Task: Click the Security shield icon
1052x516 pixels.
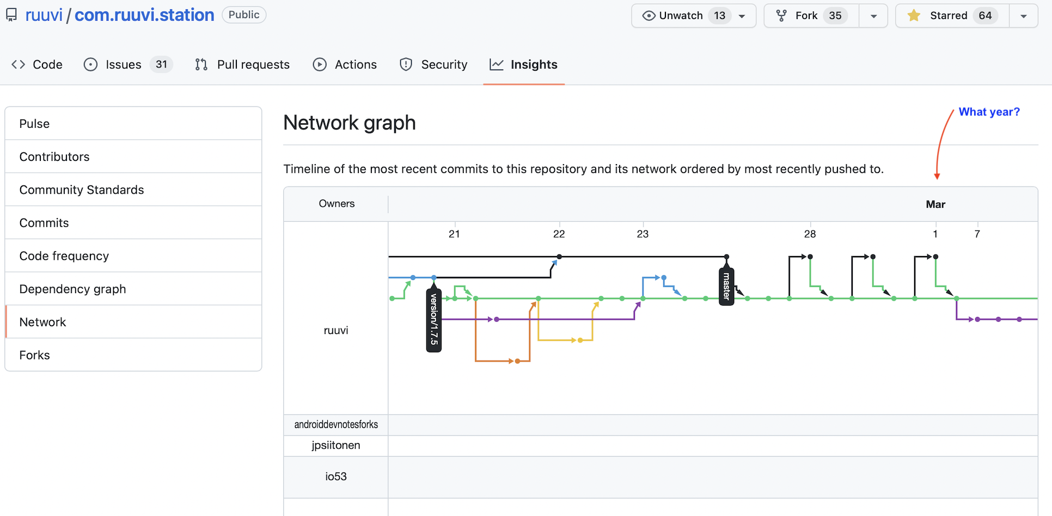Action: point(406,65)
